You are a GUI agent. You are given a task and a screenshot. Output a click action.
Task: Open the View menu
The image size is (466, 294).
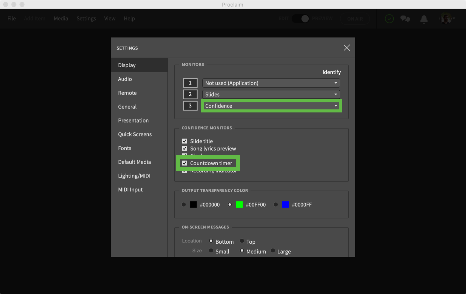[x=110, y=18]
